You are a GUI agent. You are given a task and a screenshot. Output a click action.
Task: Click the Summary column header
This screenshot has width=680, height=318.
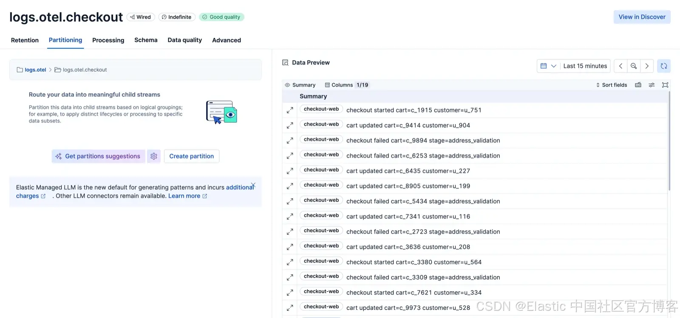click(313, 96)
